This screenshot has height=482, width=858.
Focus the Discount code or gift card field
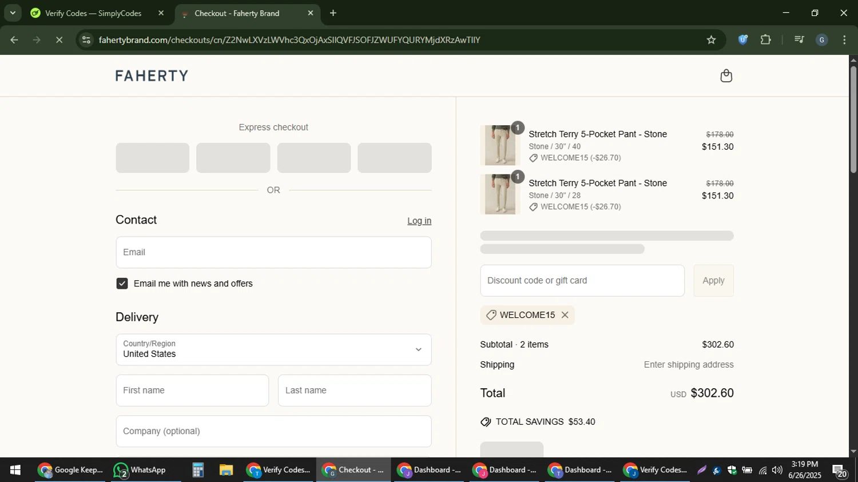[582, 281]
